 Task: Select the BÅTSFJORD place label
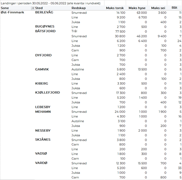pyautogui.click(x=45, y=31)
